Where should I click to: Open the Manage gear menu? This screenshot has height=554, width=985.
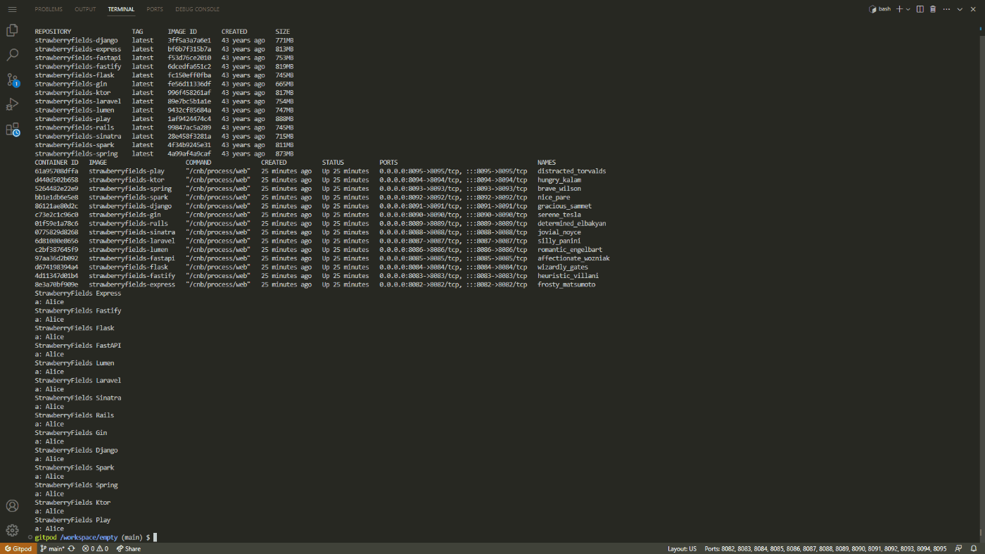(x=12, y=530)
